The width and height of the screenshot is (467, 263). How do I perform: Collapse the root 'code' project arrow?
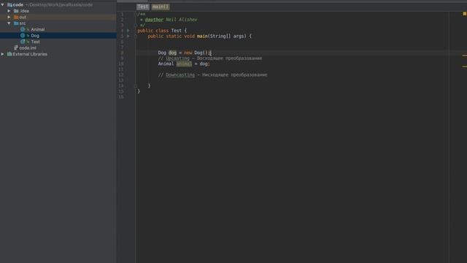tap(3, 5)
